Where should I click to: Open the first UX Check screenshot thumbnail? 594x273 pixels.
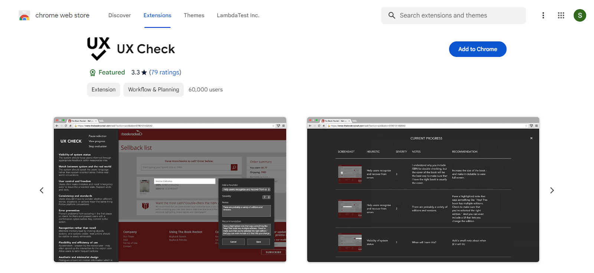click(x=170, y=189)
